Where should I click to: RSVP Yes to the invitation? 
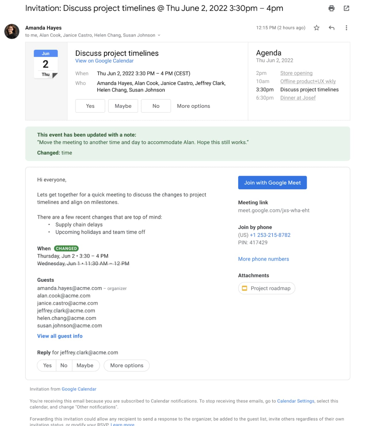90,106
